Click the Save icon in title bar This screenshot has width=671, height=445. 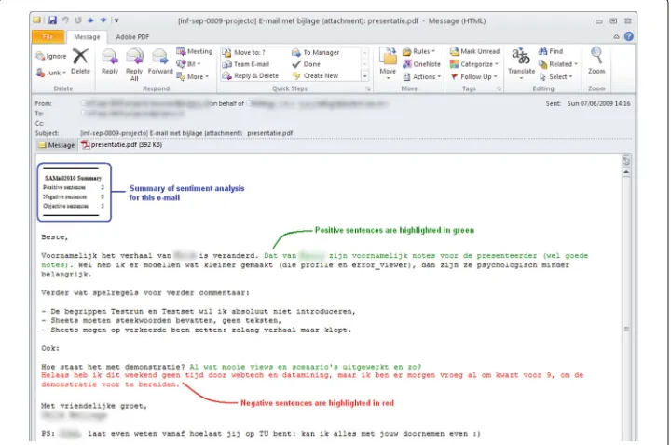tap(52, 20)
